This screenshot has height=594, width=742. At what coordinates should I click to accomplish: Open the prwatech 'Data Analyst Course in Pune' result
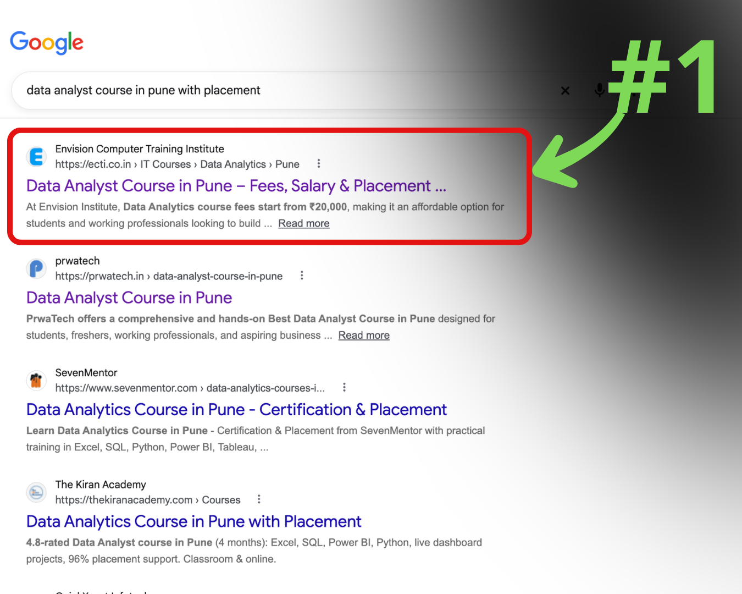coord(129,298)
